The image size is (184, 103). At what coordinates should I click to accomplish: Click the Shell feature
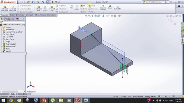[83, 12]
